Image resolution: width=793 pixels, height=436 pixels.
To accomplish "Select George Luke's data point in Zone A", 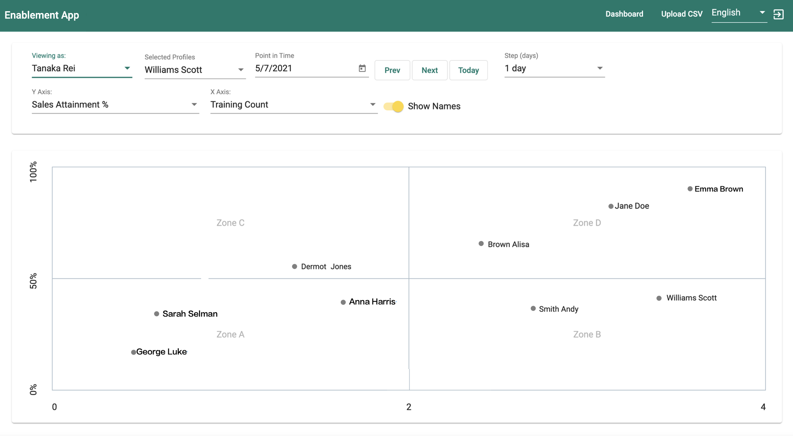I will [x=133, y=352].
